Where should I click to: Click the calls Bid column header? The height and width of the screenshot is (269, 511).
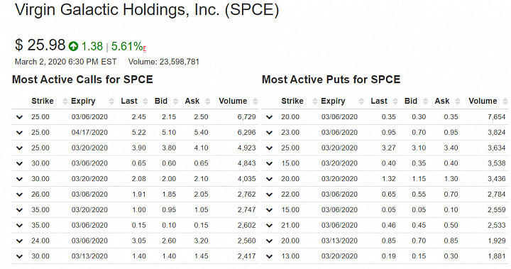pyautogui.click(x=161, y=101)
